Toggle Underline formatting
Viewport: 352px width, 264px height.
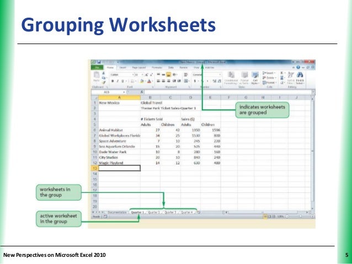tap(122, 81)
